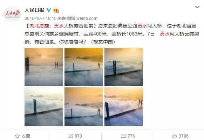The image size is (204, 140).
Task: Like the post with thumbs-up icon
Action: pos(174,136)
